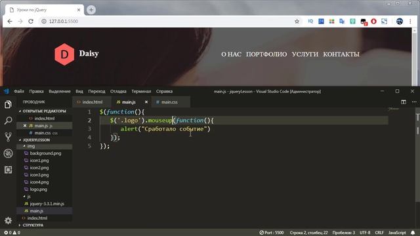The width and height of the screenshot is (420, 236).
Task: Click the red Opera extension icon
Action: (373, 22)
